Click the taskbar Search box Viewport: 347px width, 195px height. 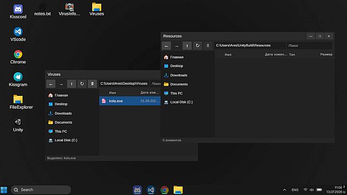[x=41, y=190]
